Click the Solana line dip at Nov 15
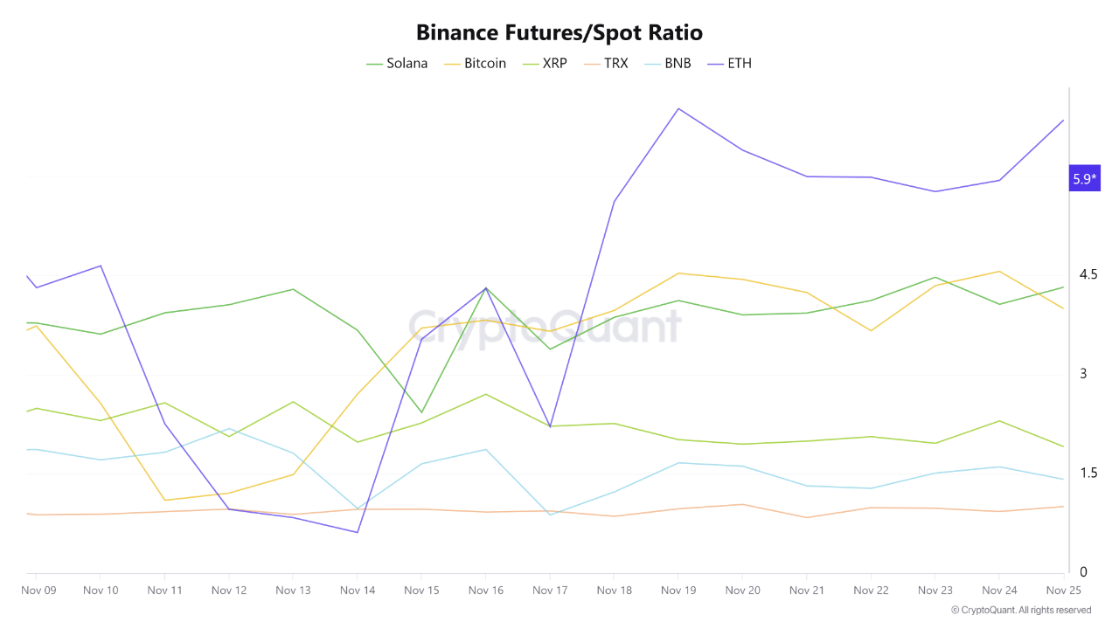1119x629 pixels. 421,411
